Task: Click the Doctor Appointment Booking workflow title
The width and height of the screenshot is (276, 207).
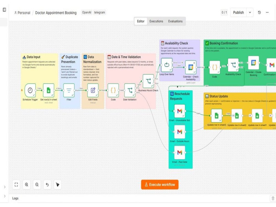Action: (x=56, y=13)
